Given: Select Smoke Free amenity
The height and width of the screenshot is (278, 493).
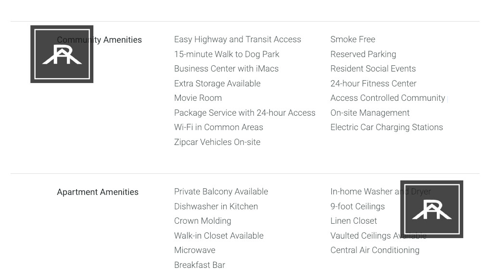Looking at the screenshot, I should tap(353, 39).
